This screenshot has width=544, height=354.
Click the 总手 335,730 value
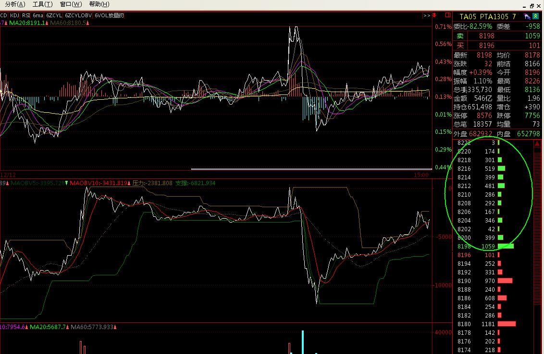click(480, 90)
